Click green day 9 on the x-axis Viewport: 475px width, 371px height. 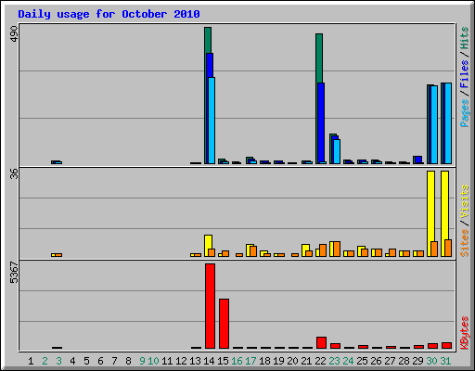pyautogui.click(x=142, y=361)
